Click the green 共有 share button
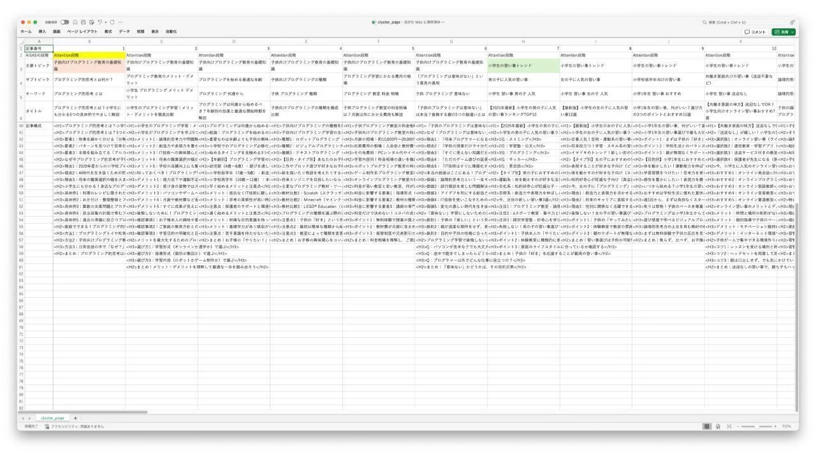Viewport: 816px width, 459px height. 784,32
